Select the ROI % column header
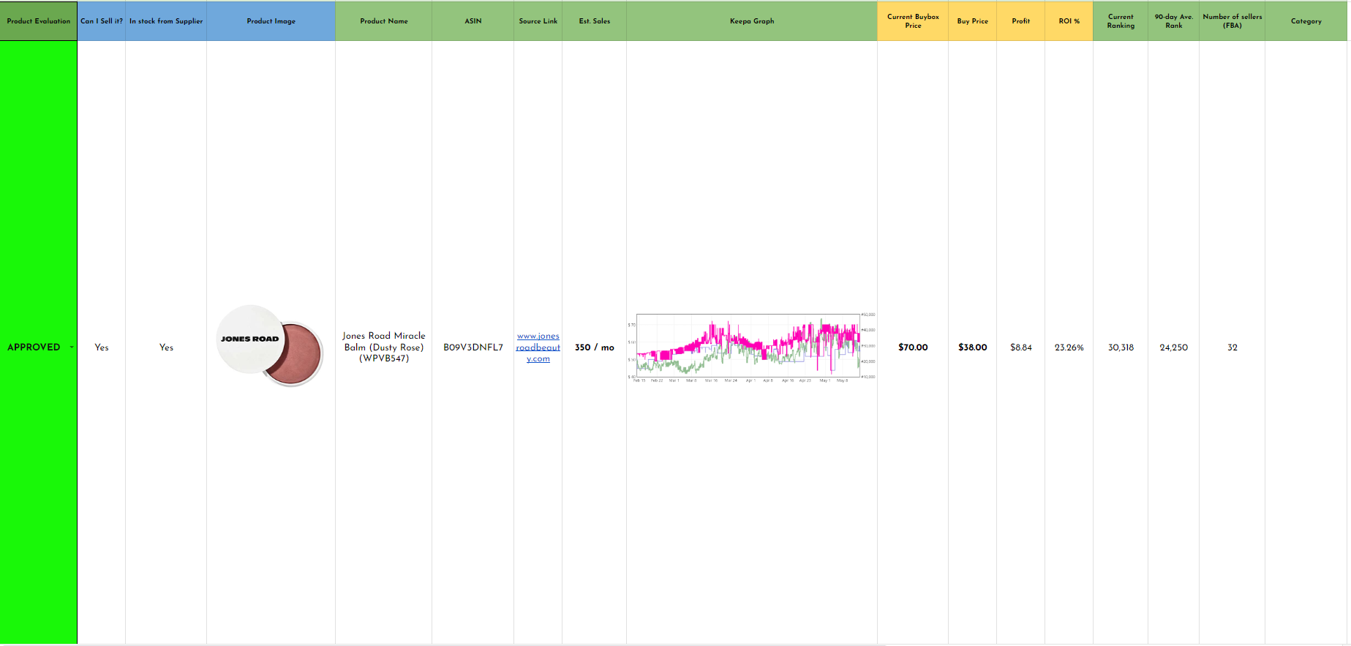The width and height of the screenshot is (1351, 646). [x=1069, y=21]
